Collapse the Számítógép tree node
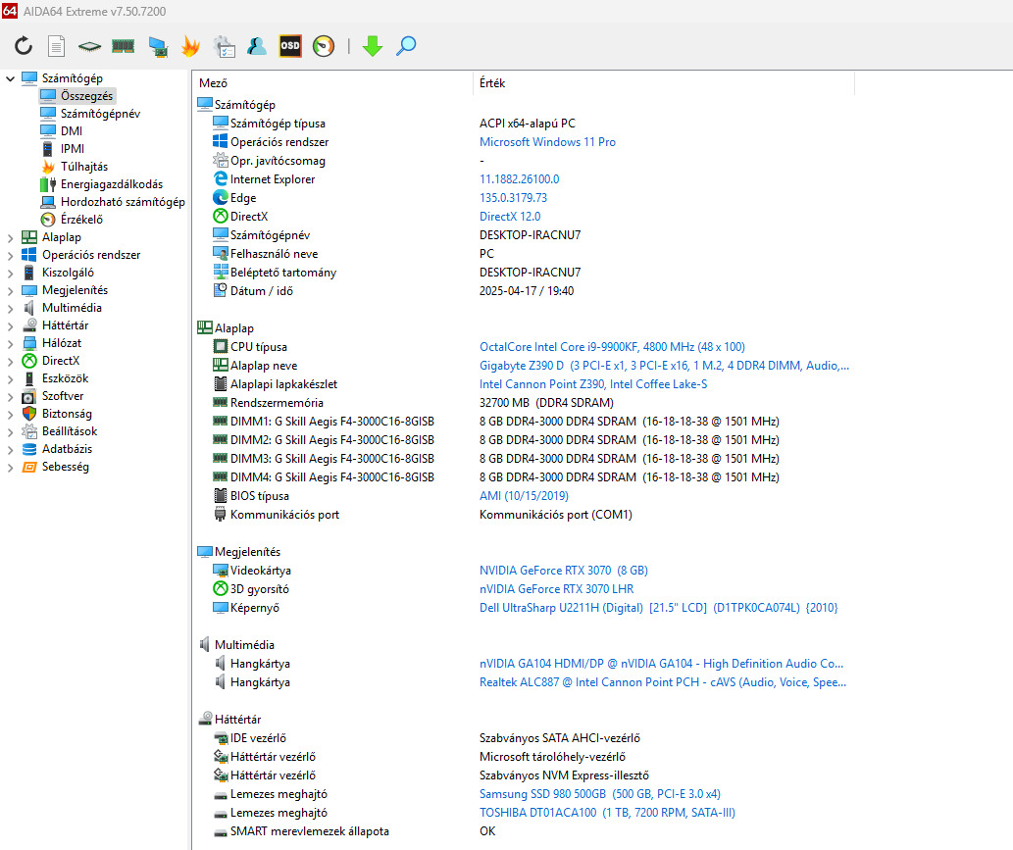The image size is (1013, 850). [x=11, y=78]
